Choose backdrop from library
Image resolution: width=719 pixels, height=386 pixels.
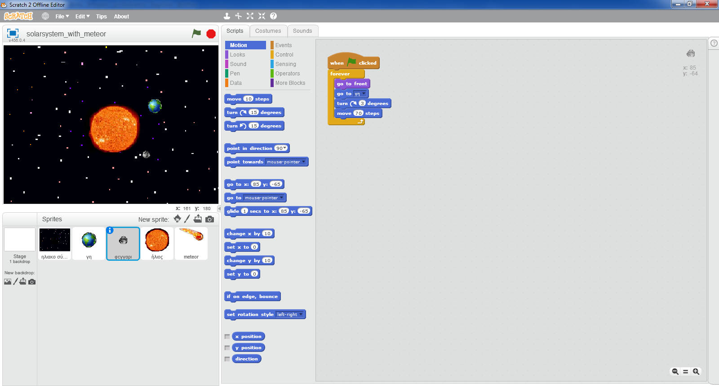[x=8, y=282]
